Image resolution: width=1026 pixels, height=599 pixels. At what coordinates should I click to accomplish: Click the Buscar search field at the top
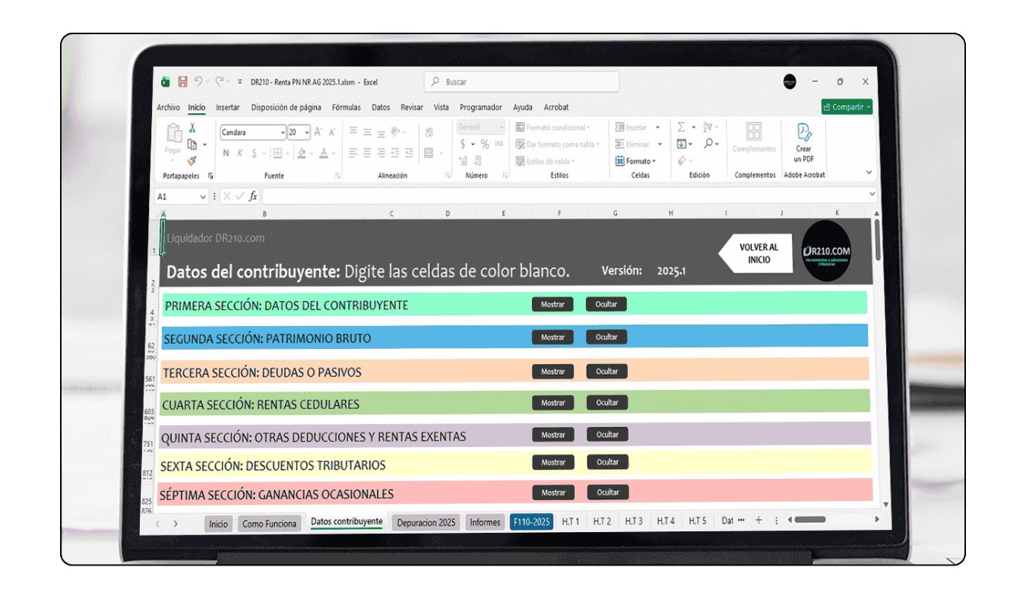(x=521, y=81)
